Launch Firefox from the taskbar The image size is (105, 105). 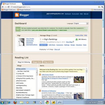point(15,102)
